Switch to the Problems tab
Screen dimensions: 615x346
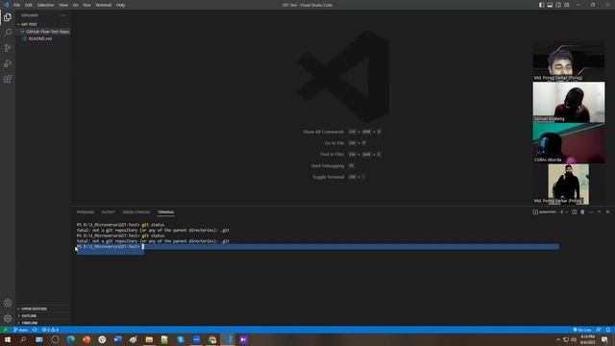point(86,212)
